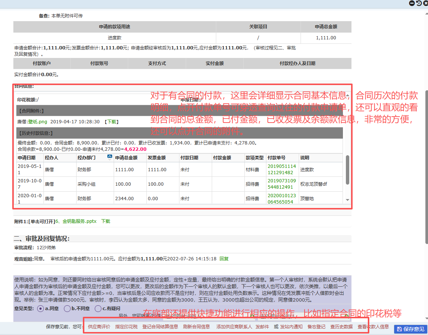Viewport: 428px width, 335px height.
Task: Choose the b.不同意 opinion type
Action: click(x=67, y=309)
